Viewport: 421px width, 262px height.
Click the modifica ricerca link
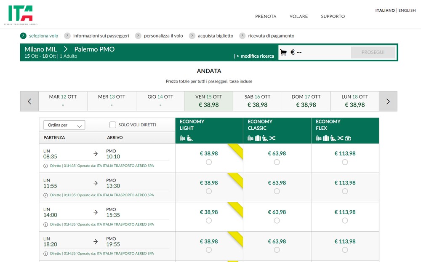coord(255,56)
